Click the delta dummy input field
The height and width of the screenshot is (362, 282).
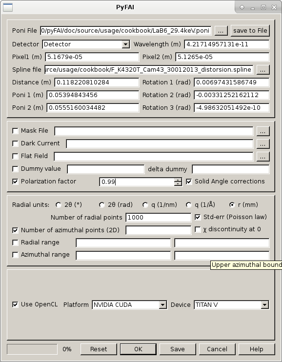pos(231,169)
